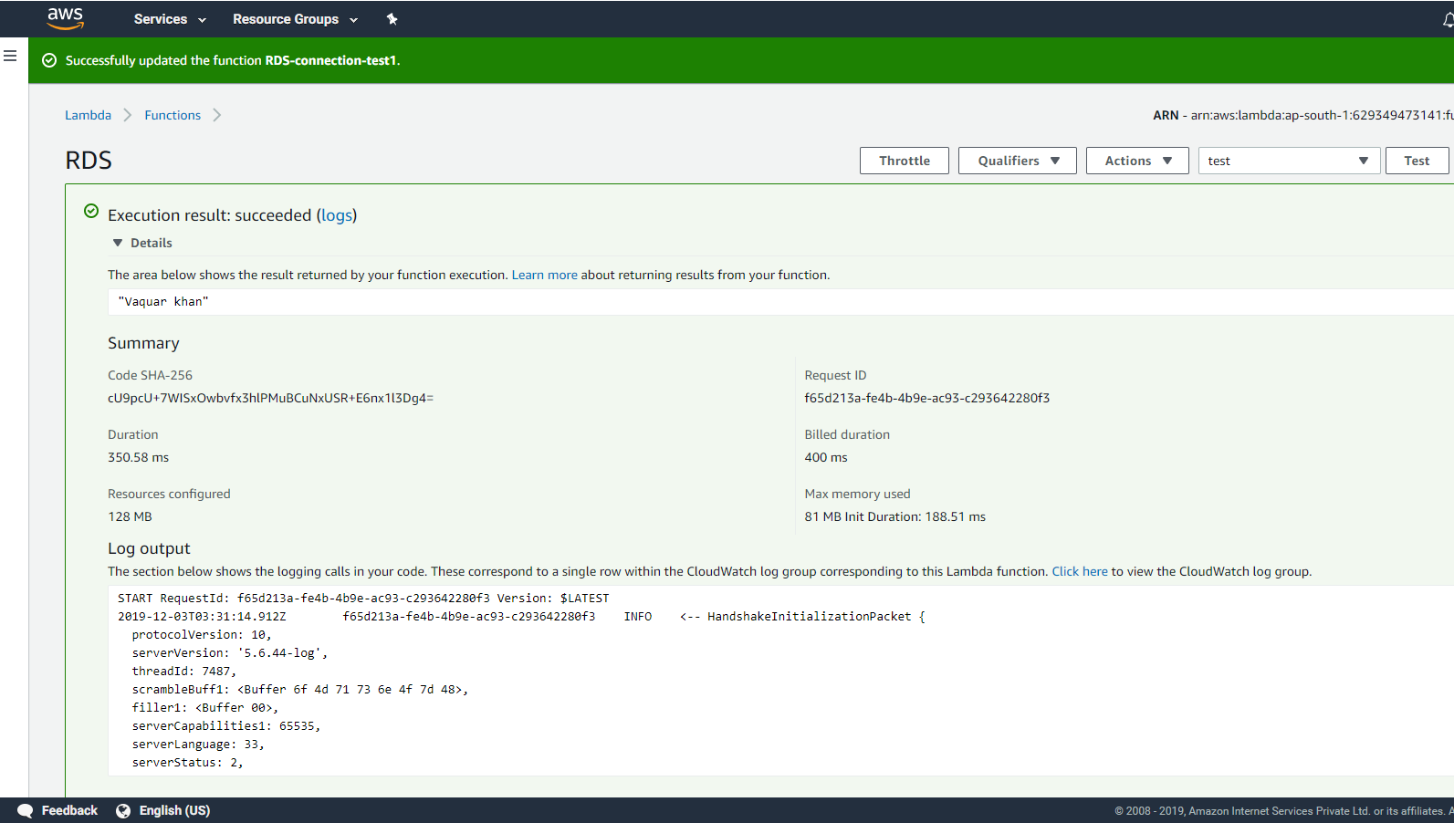
Task: Click the Billed duration value 400 ms
Action: [826, 457]
